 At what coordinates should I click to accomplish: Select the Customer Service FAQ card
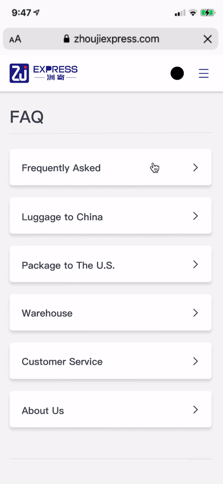coord(110,361)
